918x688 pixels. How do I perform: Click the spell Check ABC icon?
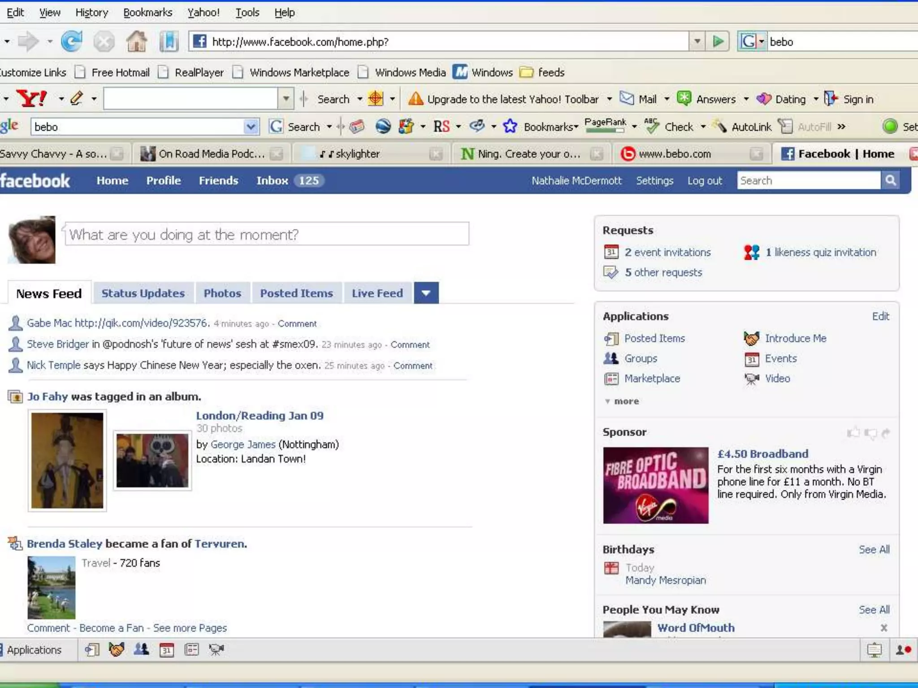pyautogui.click(x=651, y=126)
